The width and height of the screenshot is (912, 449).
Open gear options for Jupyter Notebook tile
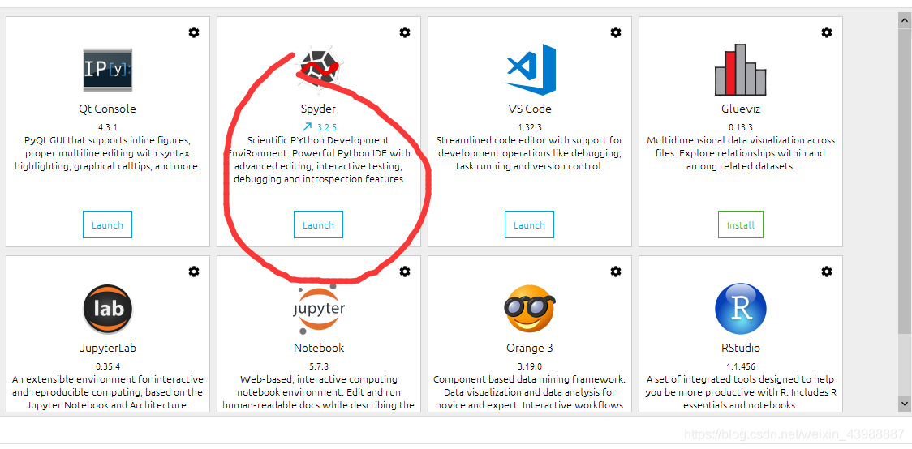click(405, 272)
